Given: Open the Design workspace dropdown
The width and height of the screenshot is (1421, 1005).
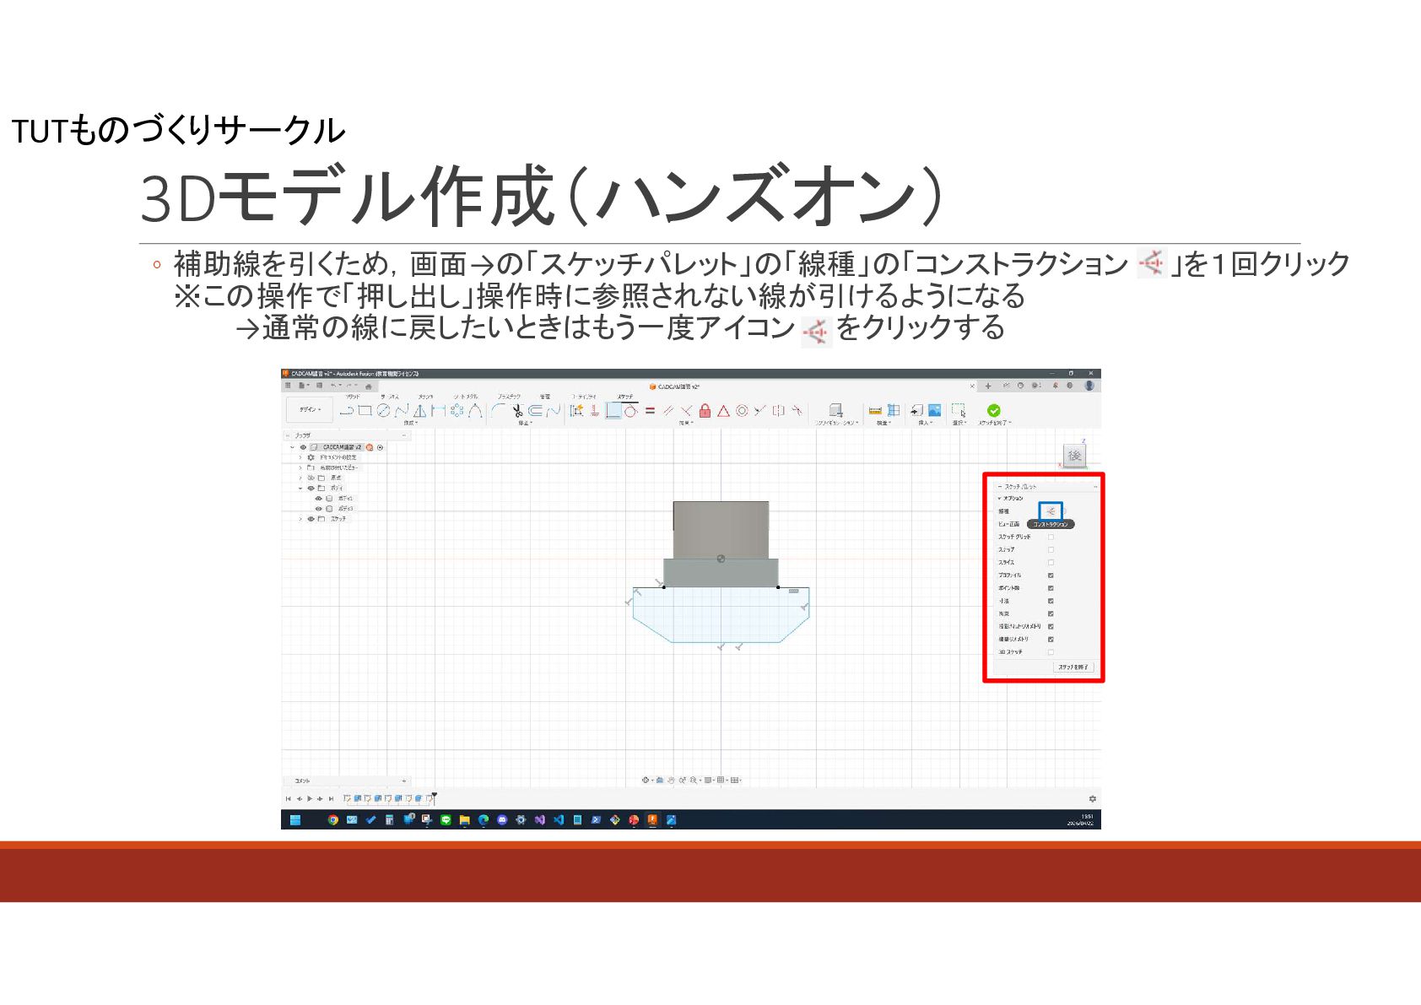Looking at the screenshot, I should click(x=310, y=410).
